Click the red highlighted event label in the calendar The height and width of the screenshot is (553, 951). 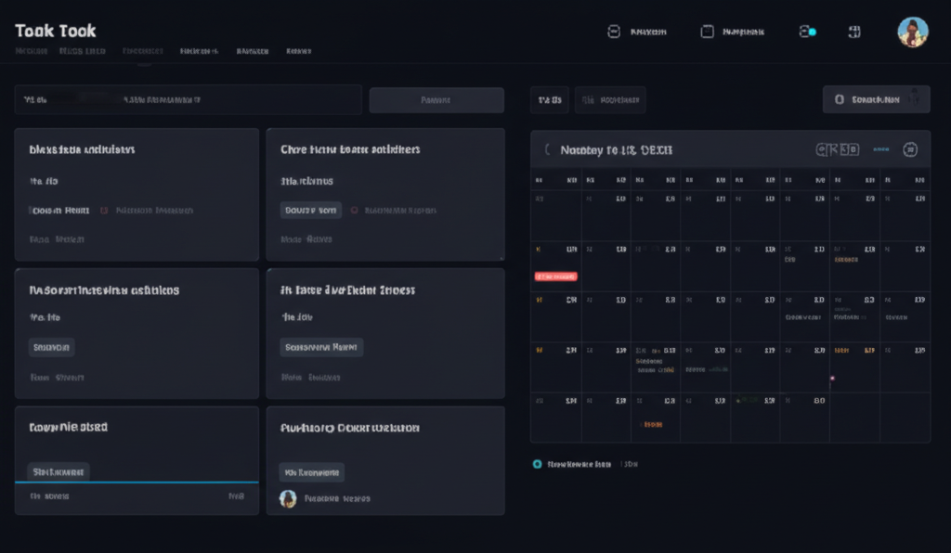coord(556,276)
